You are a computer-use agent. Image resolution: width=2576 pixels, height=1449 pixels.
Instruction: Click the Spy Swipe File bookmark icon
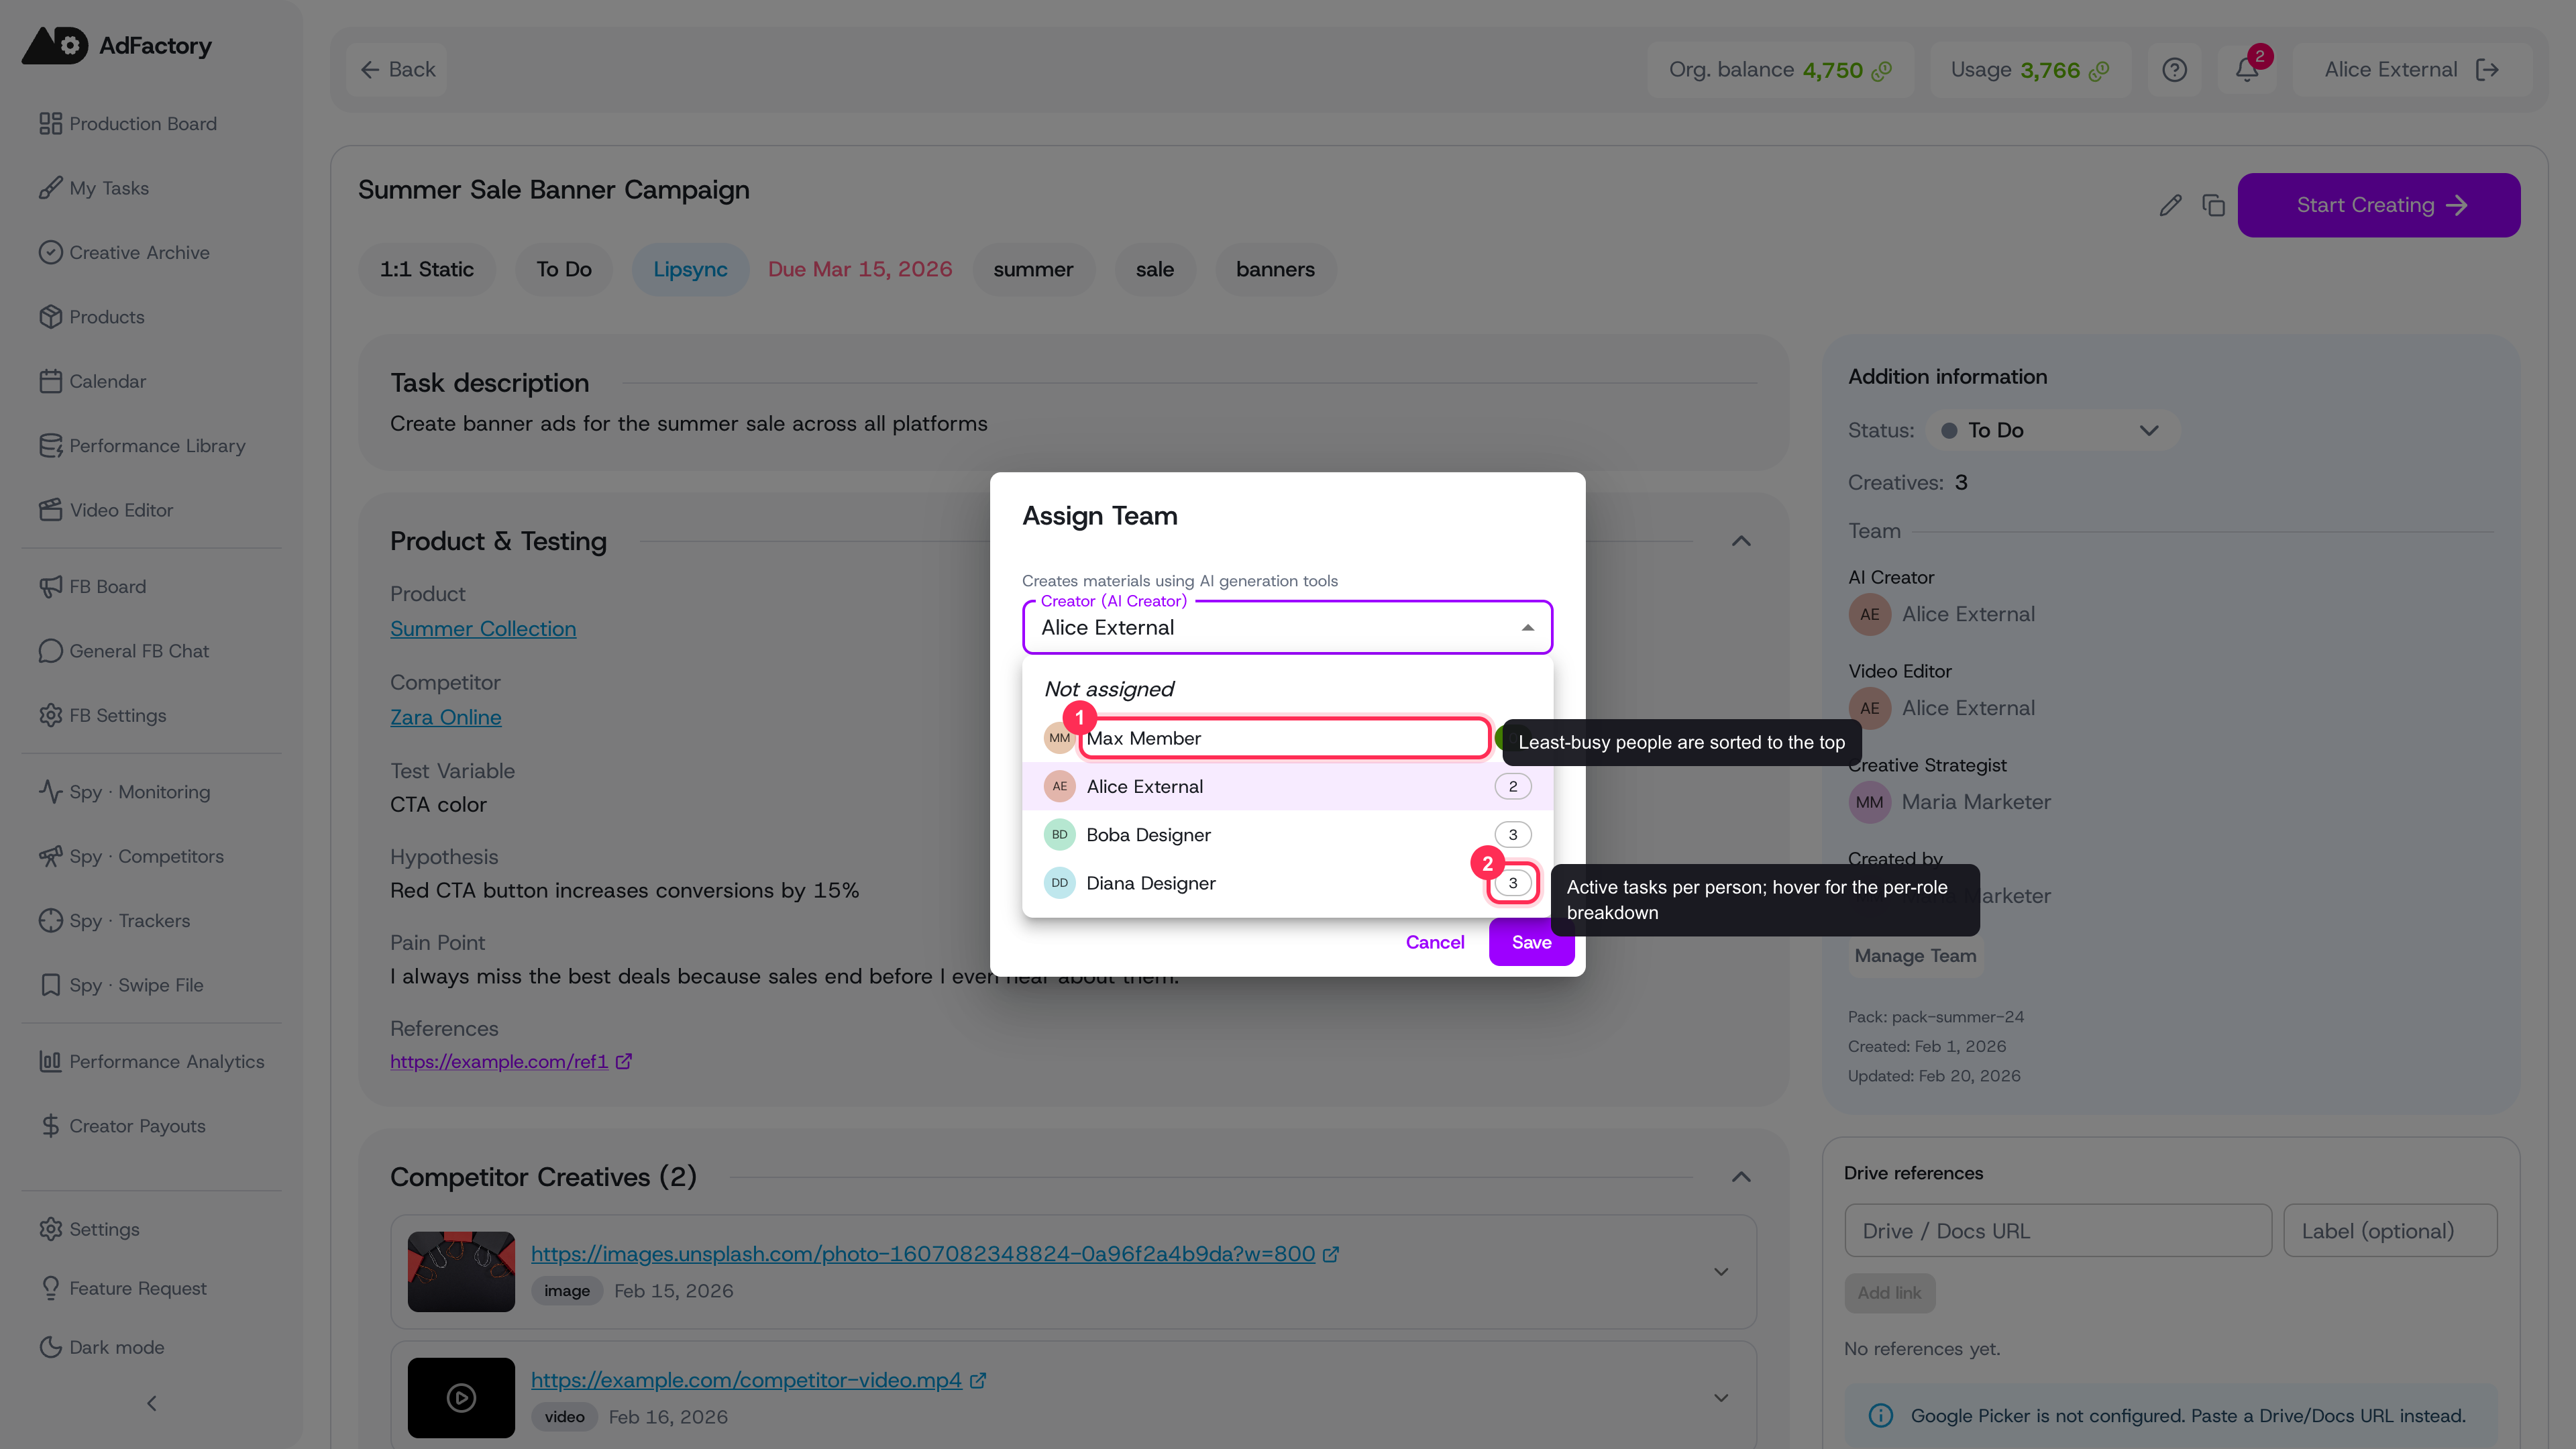point(50,985)
